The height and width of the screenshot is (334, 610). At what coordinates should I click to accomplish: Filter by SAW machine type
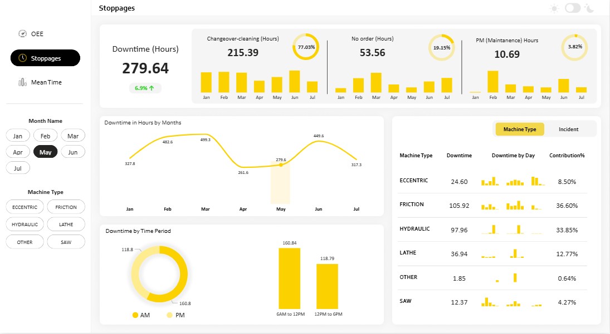pyautogui.click(x=66, y=242)
